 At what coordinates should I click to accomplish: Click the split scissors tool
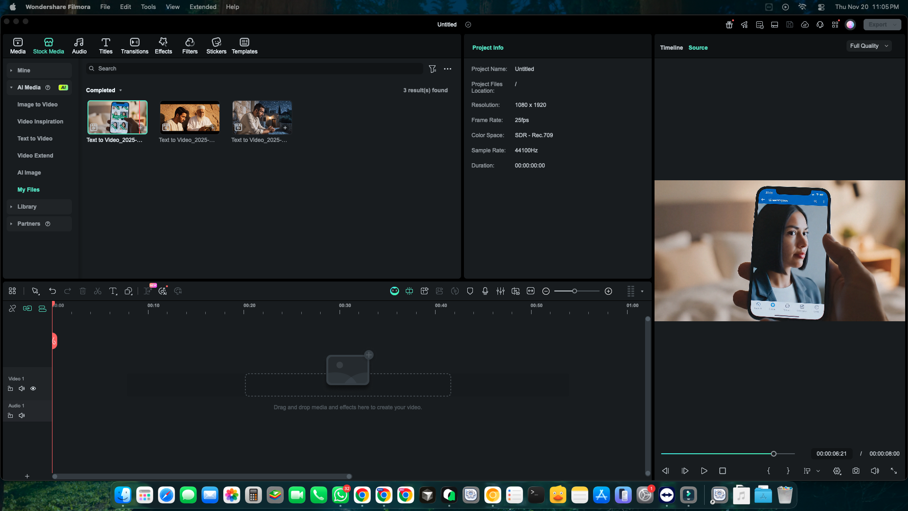pyautogui.click(x=98, y=291)
